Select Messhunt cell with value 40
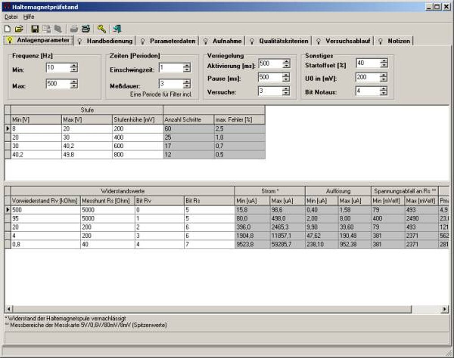Image resolution: width=454 pixels, height=358 pixels. [x=108, y=245]
